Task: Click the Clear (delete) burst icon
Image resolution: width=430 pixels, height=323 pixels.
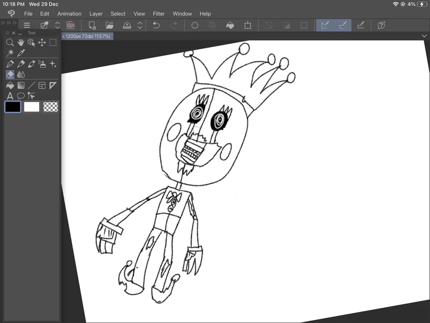Action: tap(195, 25)
